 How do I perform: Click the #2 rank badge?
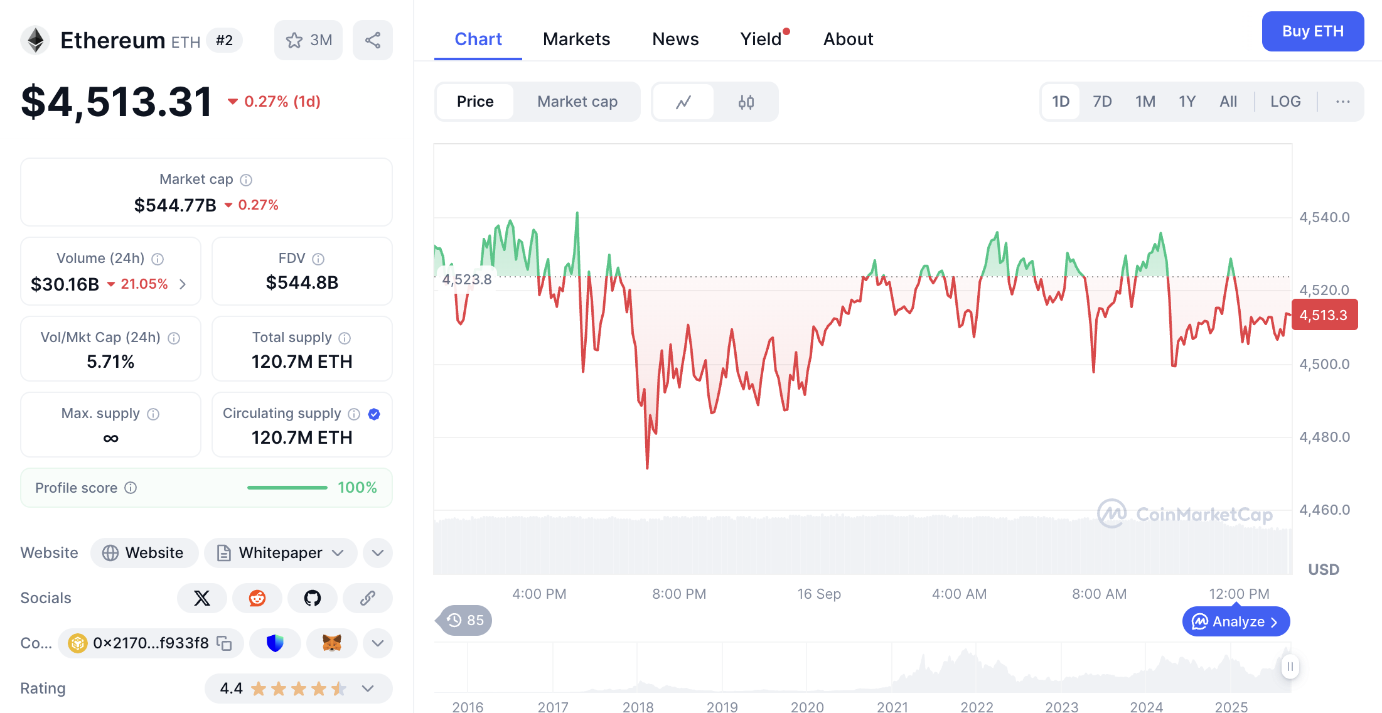pyautogui.click(x=224, y=41)
